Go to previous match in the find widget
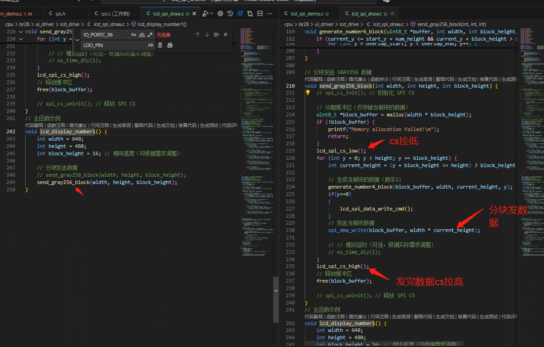The image size is (544, 347). pos(198,35)
